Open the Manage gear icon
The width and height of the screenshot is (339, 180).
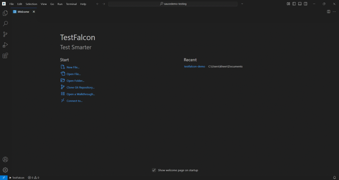[5, 170]
